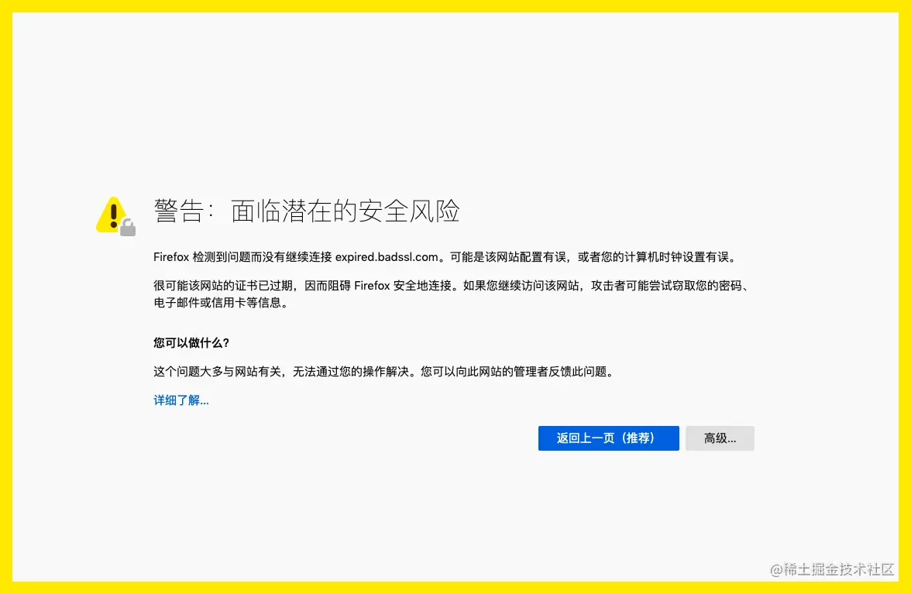Open the 详细了解... learn more link
The image size is (911, 594).
[180, 400]
